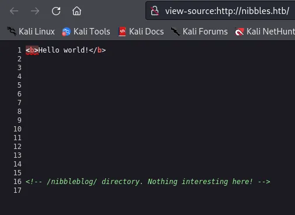Click the Kali Linux dragon bookmark icon
This screenshot has height=215, width=295.
click(12, 32)
